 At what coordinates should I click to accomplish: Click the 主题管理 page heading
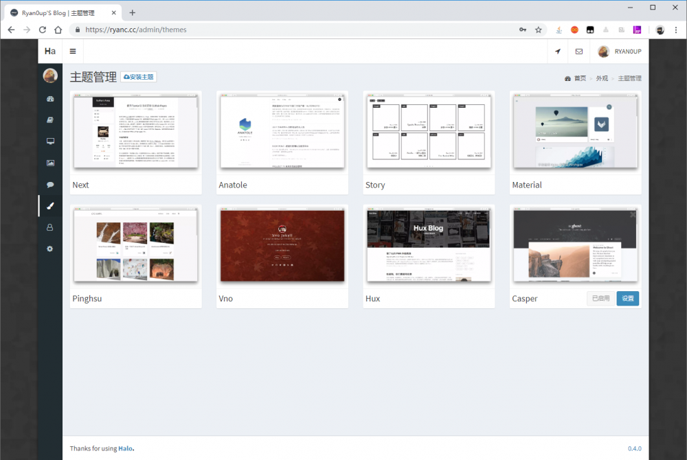(x=93, y=77)
